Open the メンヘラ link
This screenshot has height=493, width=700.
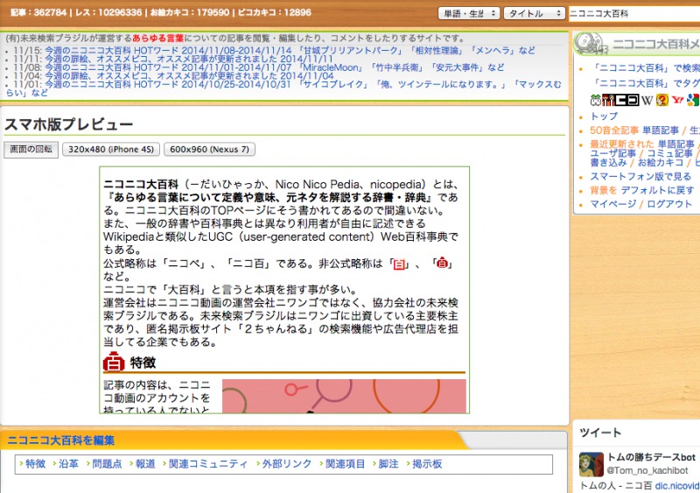[x=493, y=51]
